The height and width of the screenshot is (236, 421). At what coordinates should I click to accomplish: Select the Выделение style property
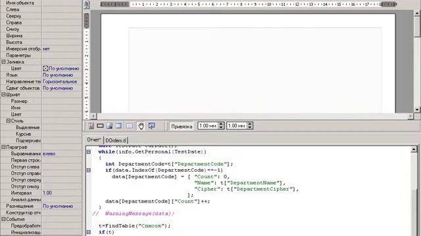point(41,127)
